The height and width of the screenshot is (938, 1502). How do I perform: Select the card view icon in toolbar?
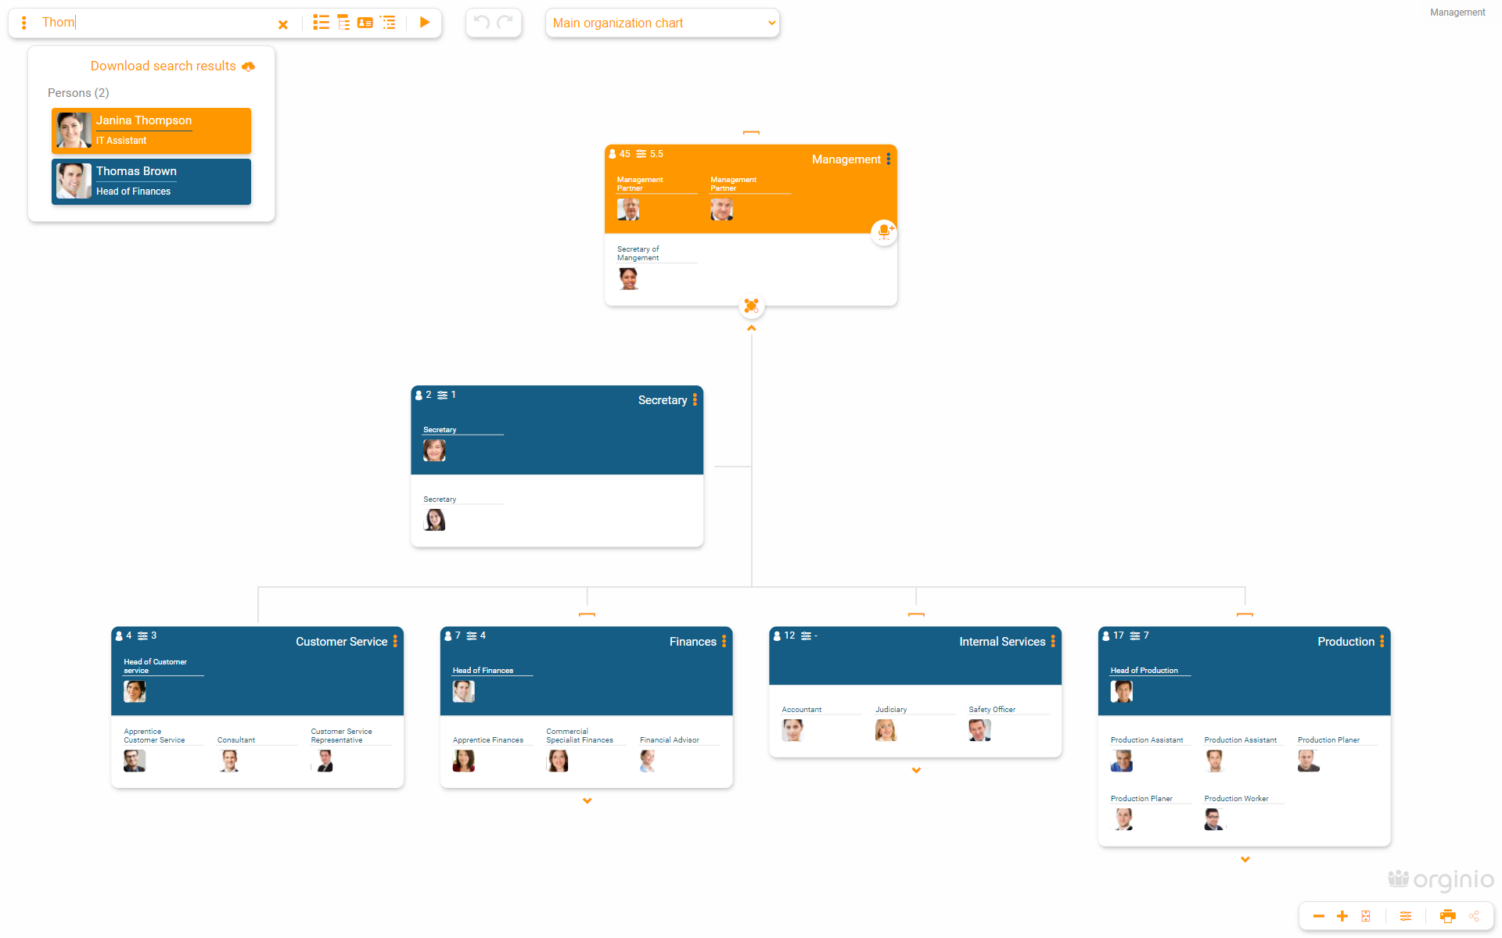(365, 22)
